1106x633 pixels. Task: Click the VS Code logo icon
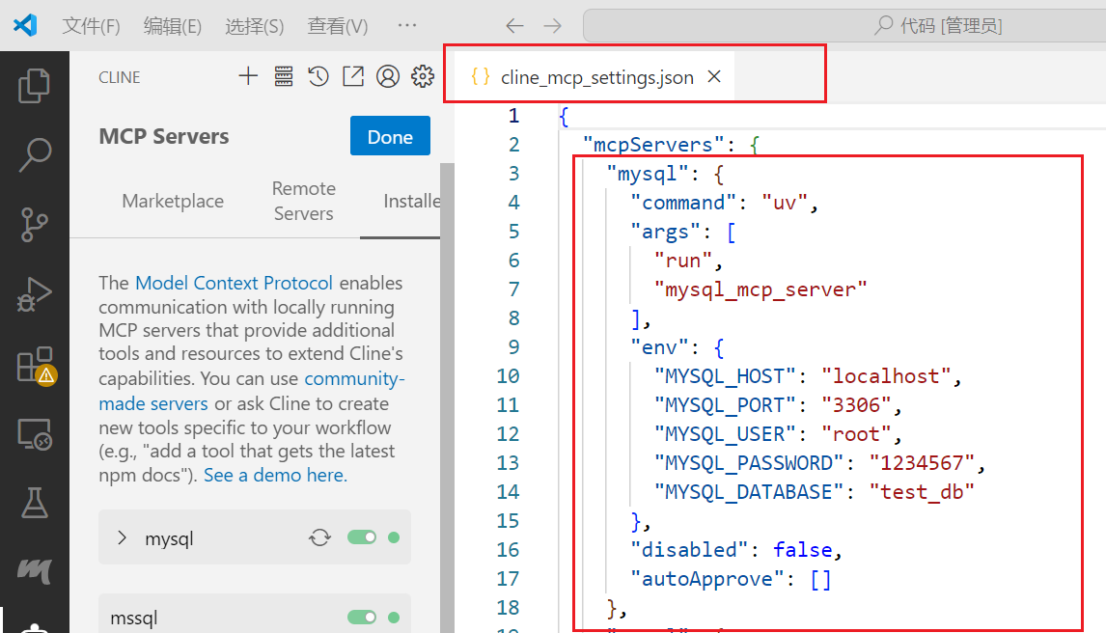(25, 25)
